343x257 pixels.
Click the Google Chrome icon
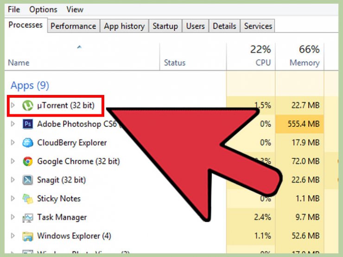(28, 161)
